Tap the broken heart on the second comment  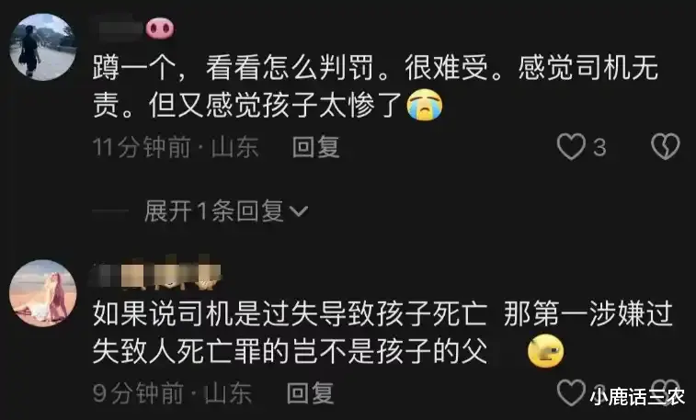coord(665,392)
